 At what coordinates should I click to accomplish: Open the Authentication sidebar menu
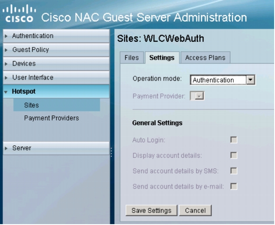click(x=56, y=36)
